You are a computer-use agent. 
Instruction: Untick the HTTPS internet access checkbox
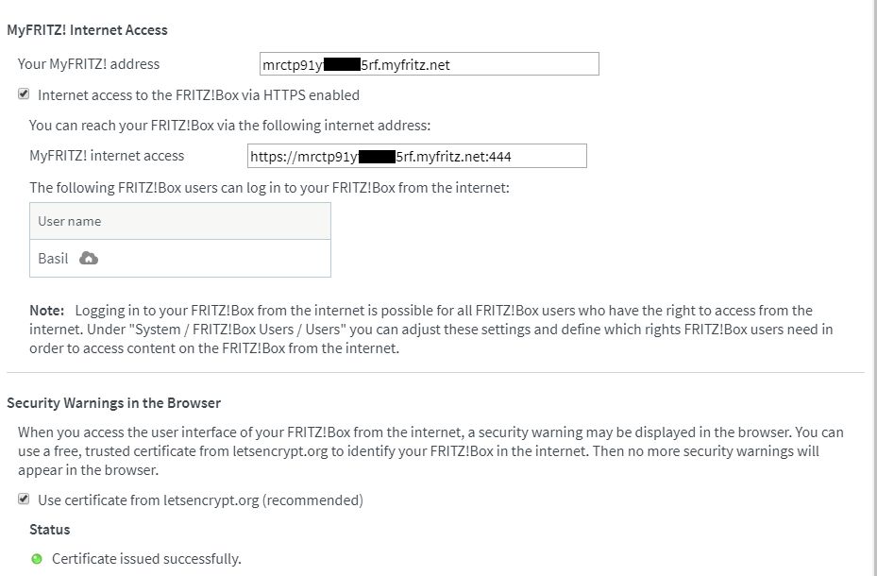click(24, 94)
